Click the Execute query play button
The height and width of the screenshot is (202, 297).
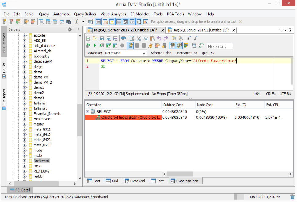95,45
